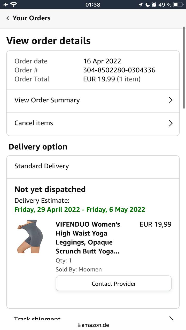Tap the Do Not Disturb moon icon
186x330 pixels.
coord(148,4)
